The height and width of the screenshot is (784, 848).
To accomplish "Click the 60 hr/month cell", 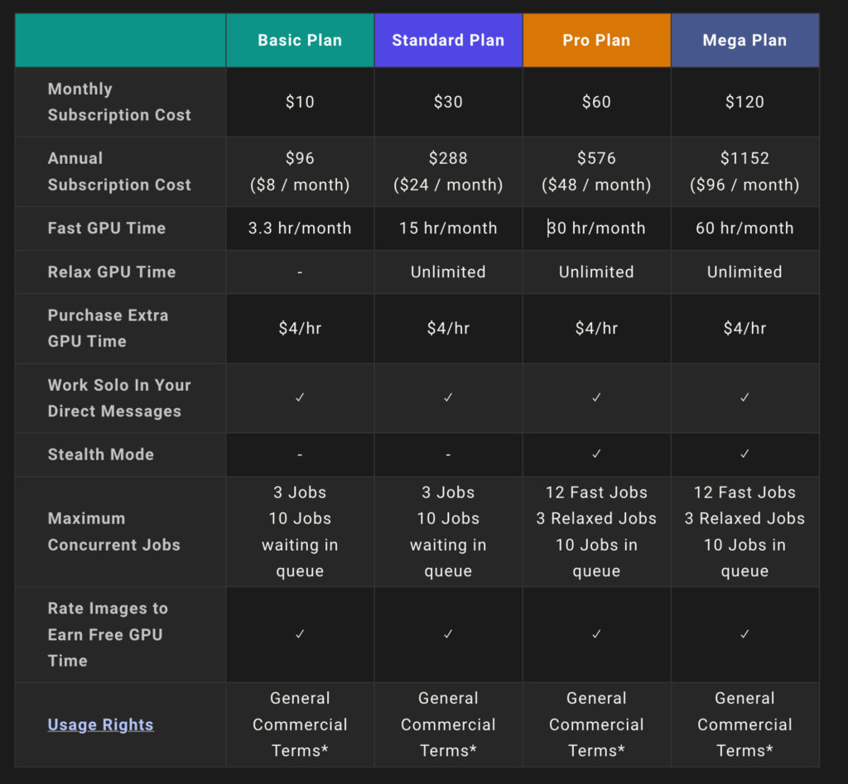I will (x=744, y=228).
